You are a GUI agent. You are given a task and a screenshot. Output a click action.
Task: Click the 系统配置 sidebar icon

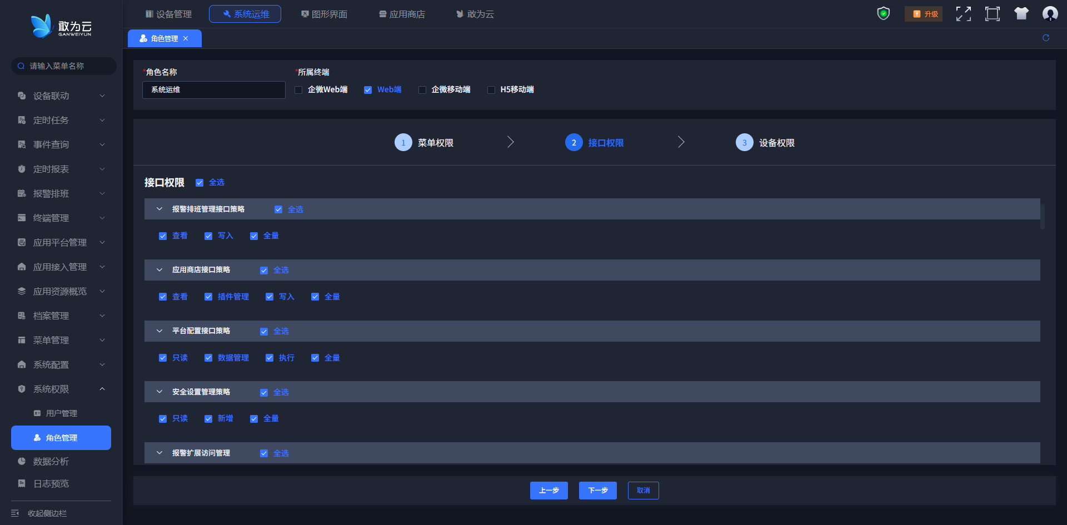(22, 364)
